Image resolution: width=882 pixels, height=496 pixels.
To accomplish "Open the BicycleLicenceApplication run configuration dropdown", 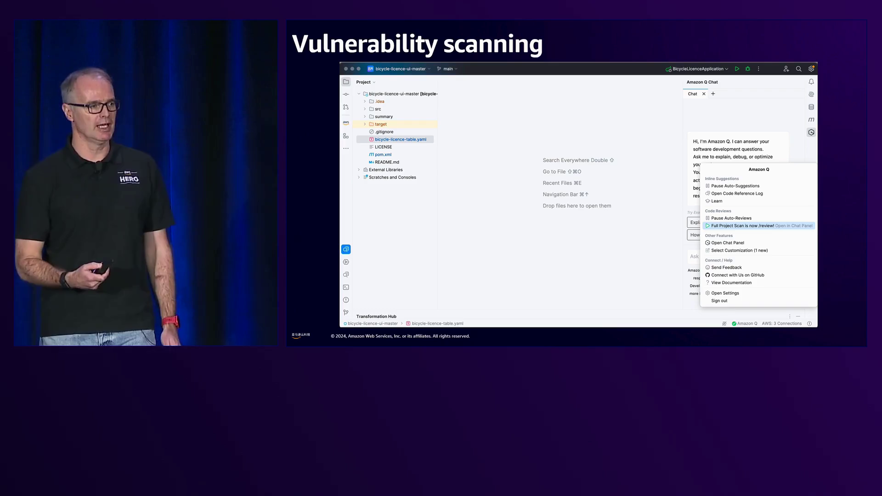I will [697, 69].
